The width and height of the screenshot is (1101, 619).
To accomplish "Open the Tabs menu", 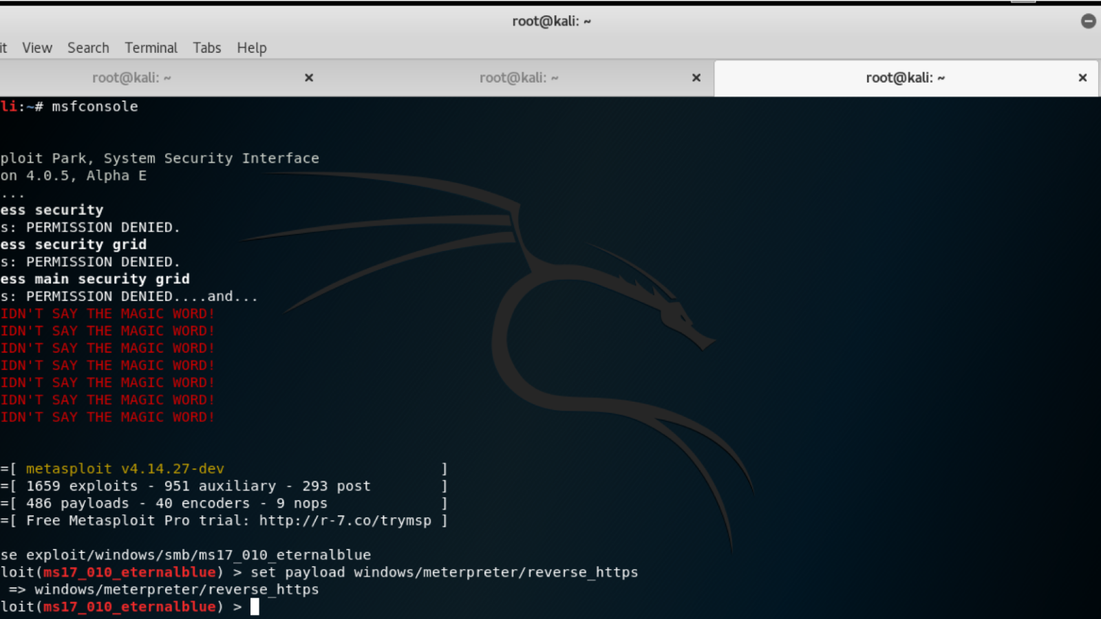I will tap(206, 48).
